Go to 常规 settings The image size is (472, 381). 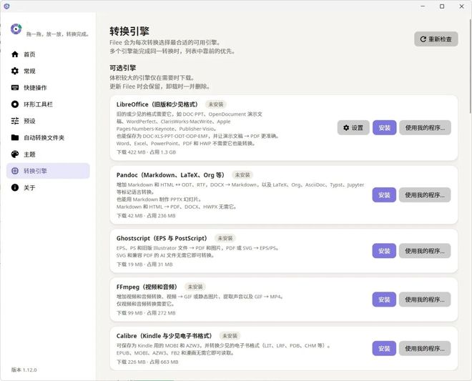48,71
